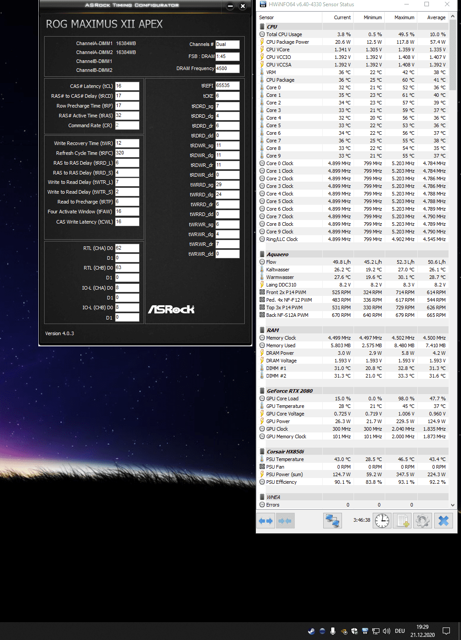Select the GPU Temperature sensor row

[353, 406]
